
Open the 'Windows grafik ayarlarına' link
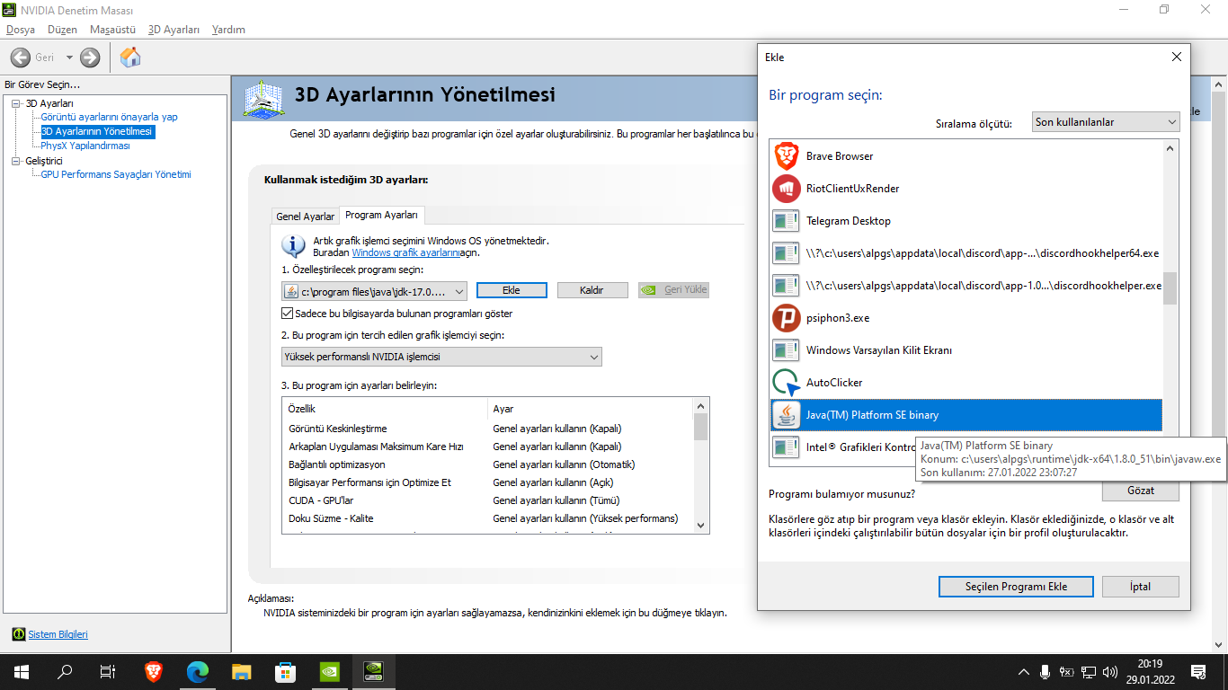coord(406,253)
